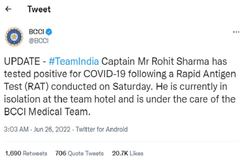Click the BCCI profile avatar logo
This screenshot has width=246, height=164.
tap(14, 36)
